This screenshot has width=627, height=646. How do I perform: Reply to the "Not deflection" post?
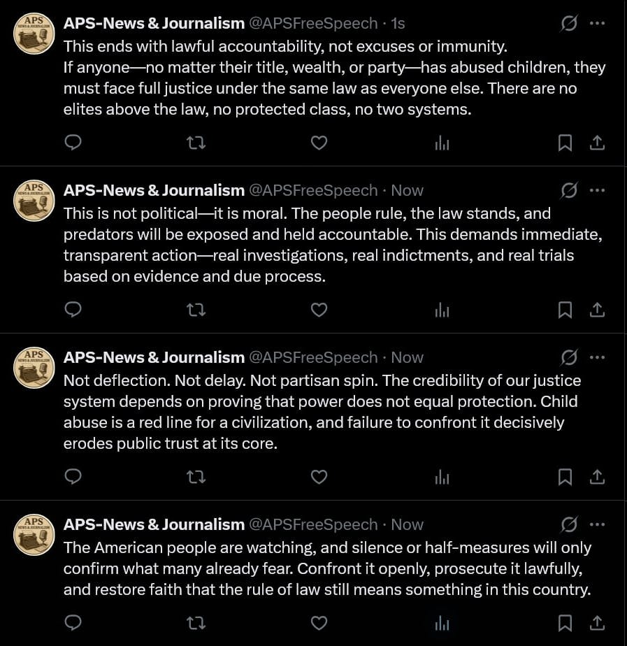click(73, 477)
